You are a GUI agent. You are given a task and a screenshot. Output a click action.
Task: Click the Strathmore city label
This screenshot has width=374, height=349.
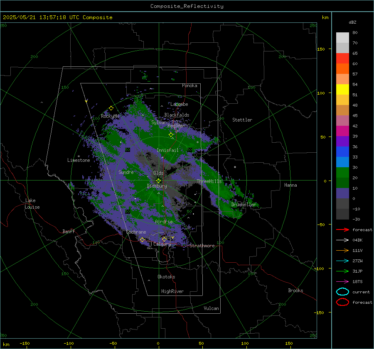[202, 246]
